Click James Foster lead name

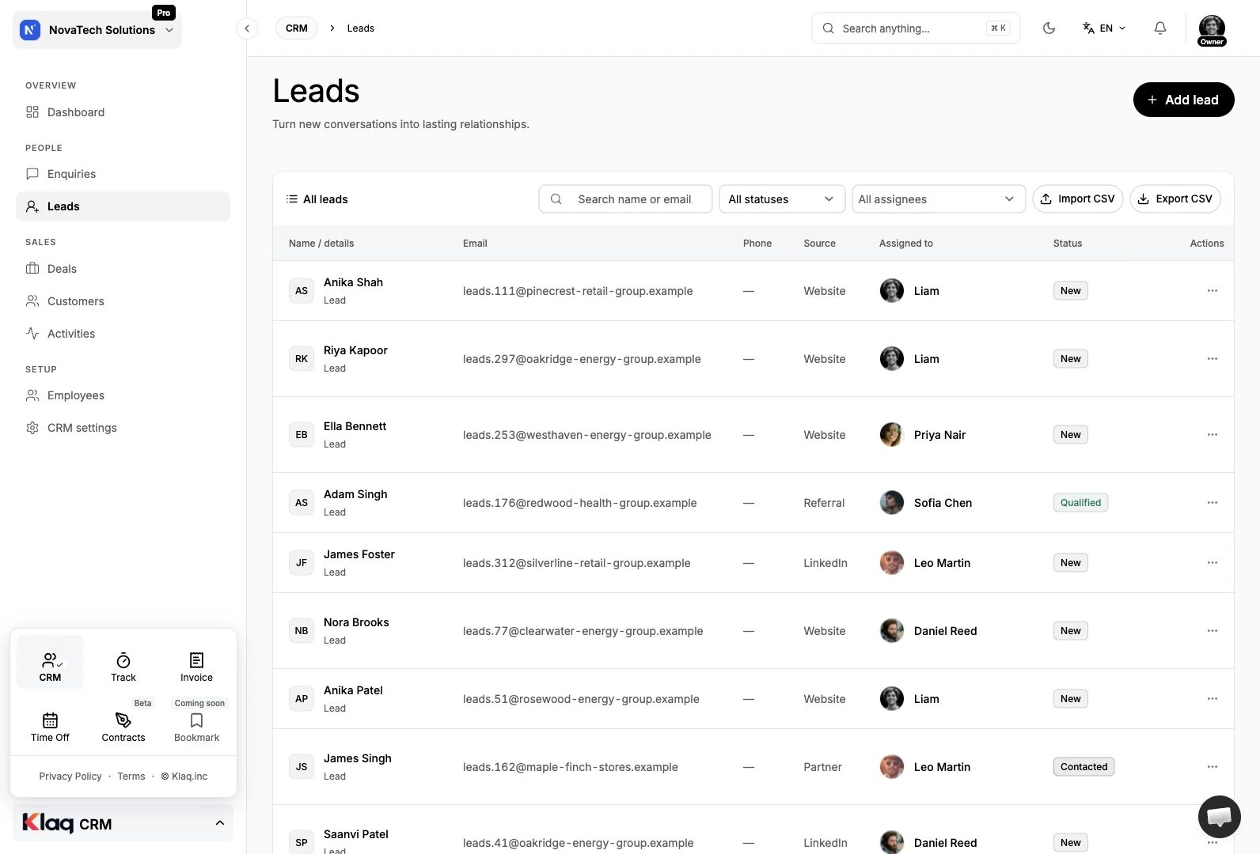[x=359, y=554]
